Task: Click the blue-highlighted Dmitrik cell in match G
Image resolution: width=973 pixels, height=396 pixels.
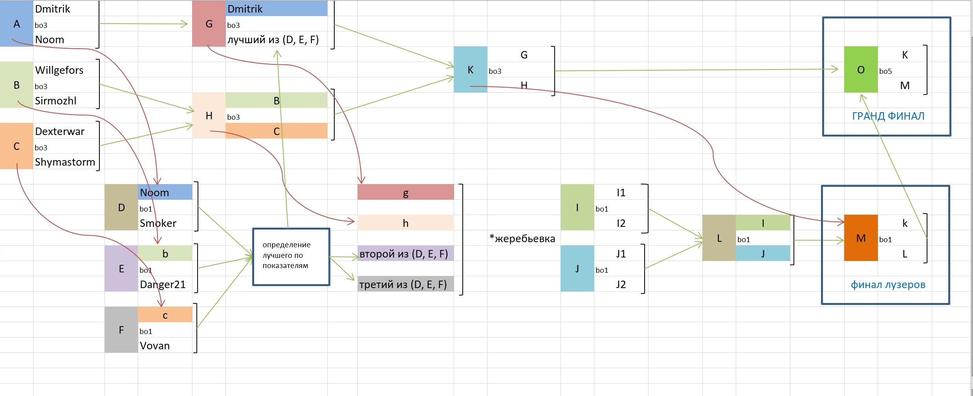Action: pyautogui.click(x=277, y=9)
